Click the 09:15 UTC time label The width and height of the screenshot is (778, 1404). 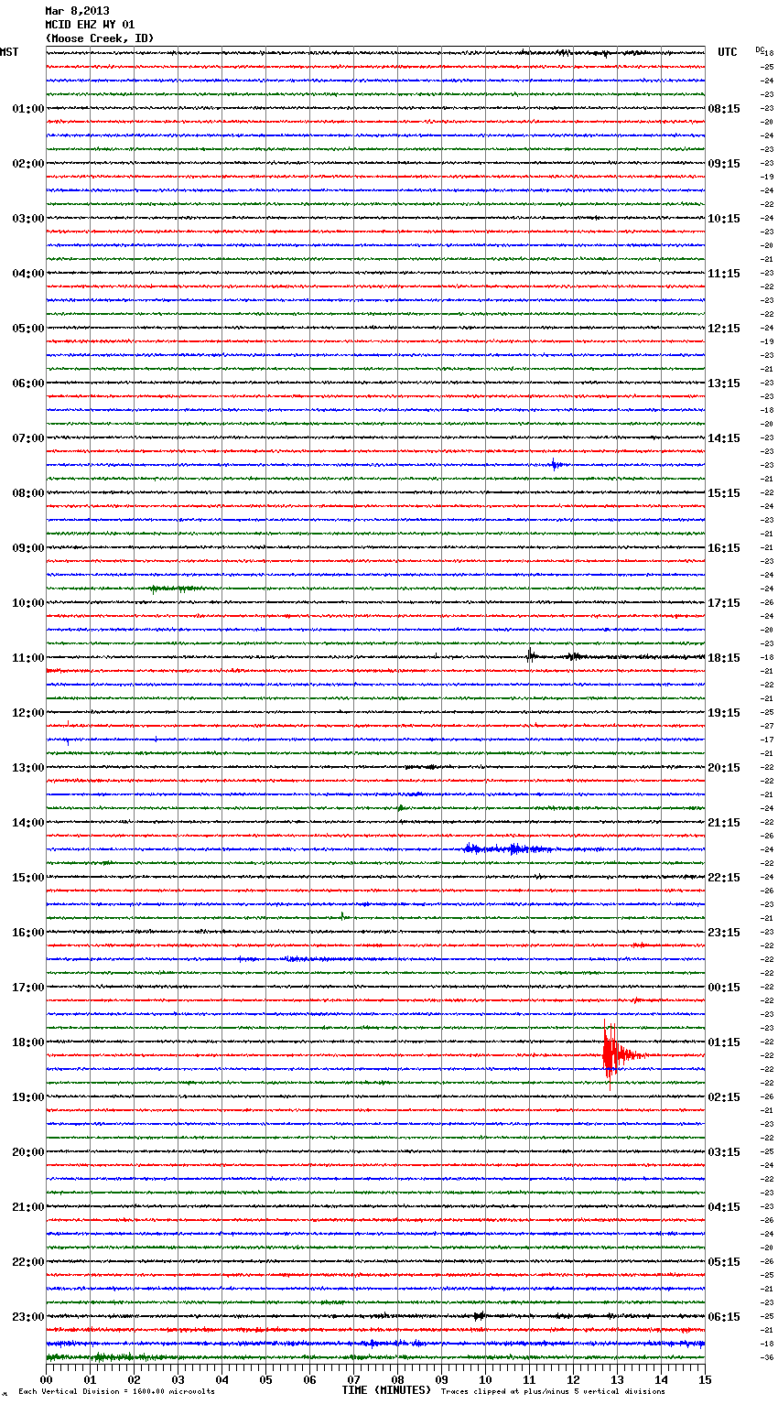[724, 164]
